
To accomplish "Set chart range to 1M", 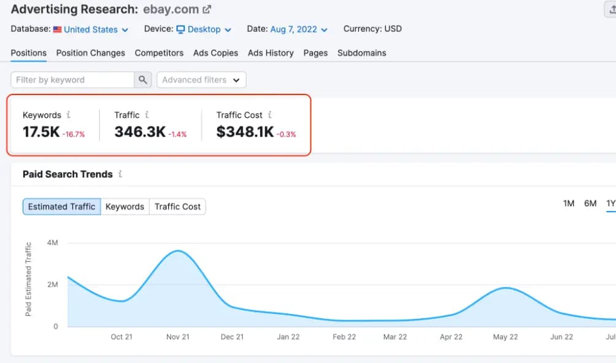I will [x=569, y=204].
